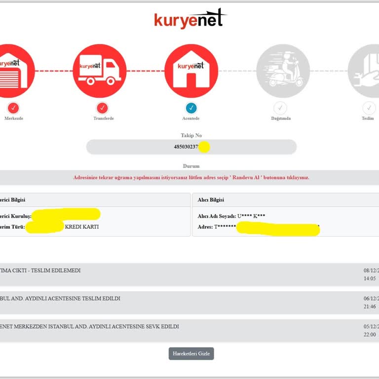The width and height of the screenshot is (379, 379).
Task: Click the 'Dağıtımda' stage label
Action: pyautogui.click(x=281, y=118)
